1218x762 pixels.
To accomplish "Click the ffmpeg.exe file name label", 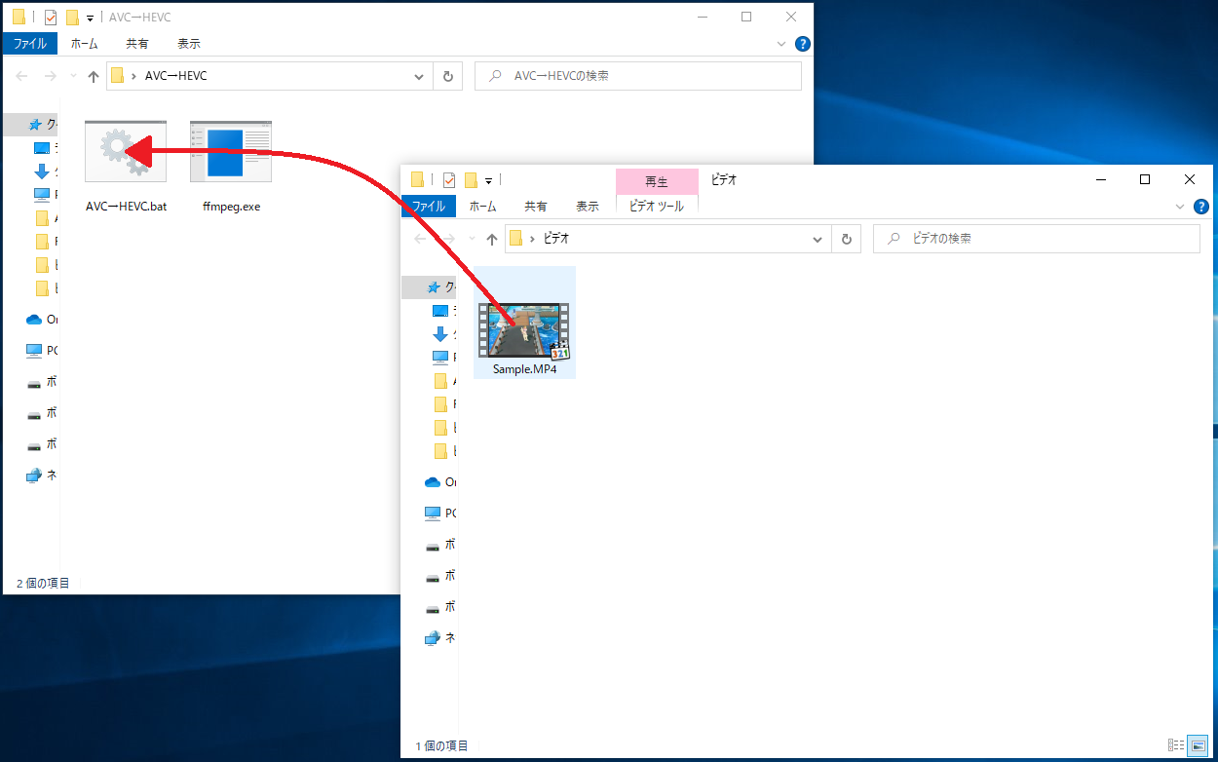I will pos(231,207).
